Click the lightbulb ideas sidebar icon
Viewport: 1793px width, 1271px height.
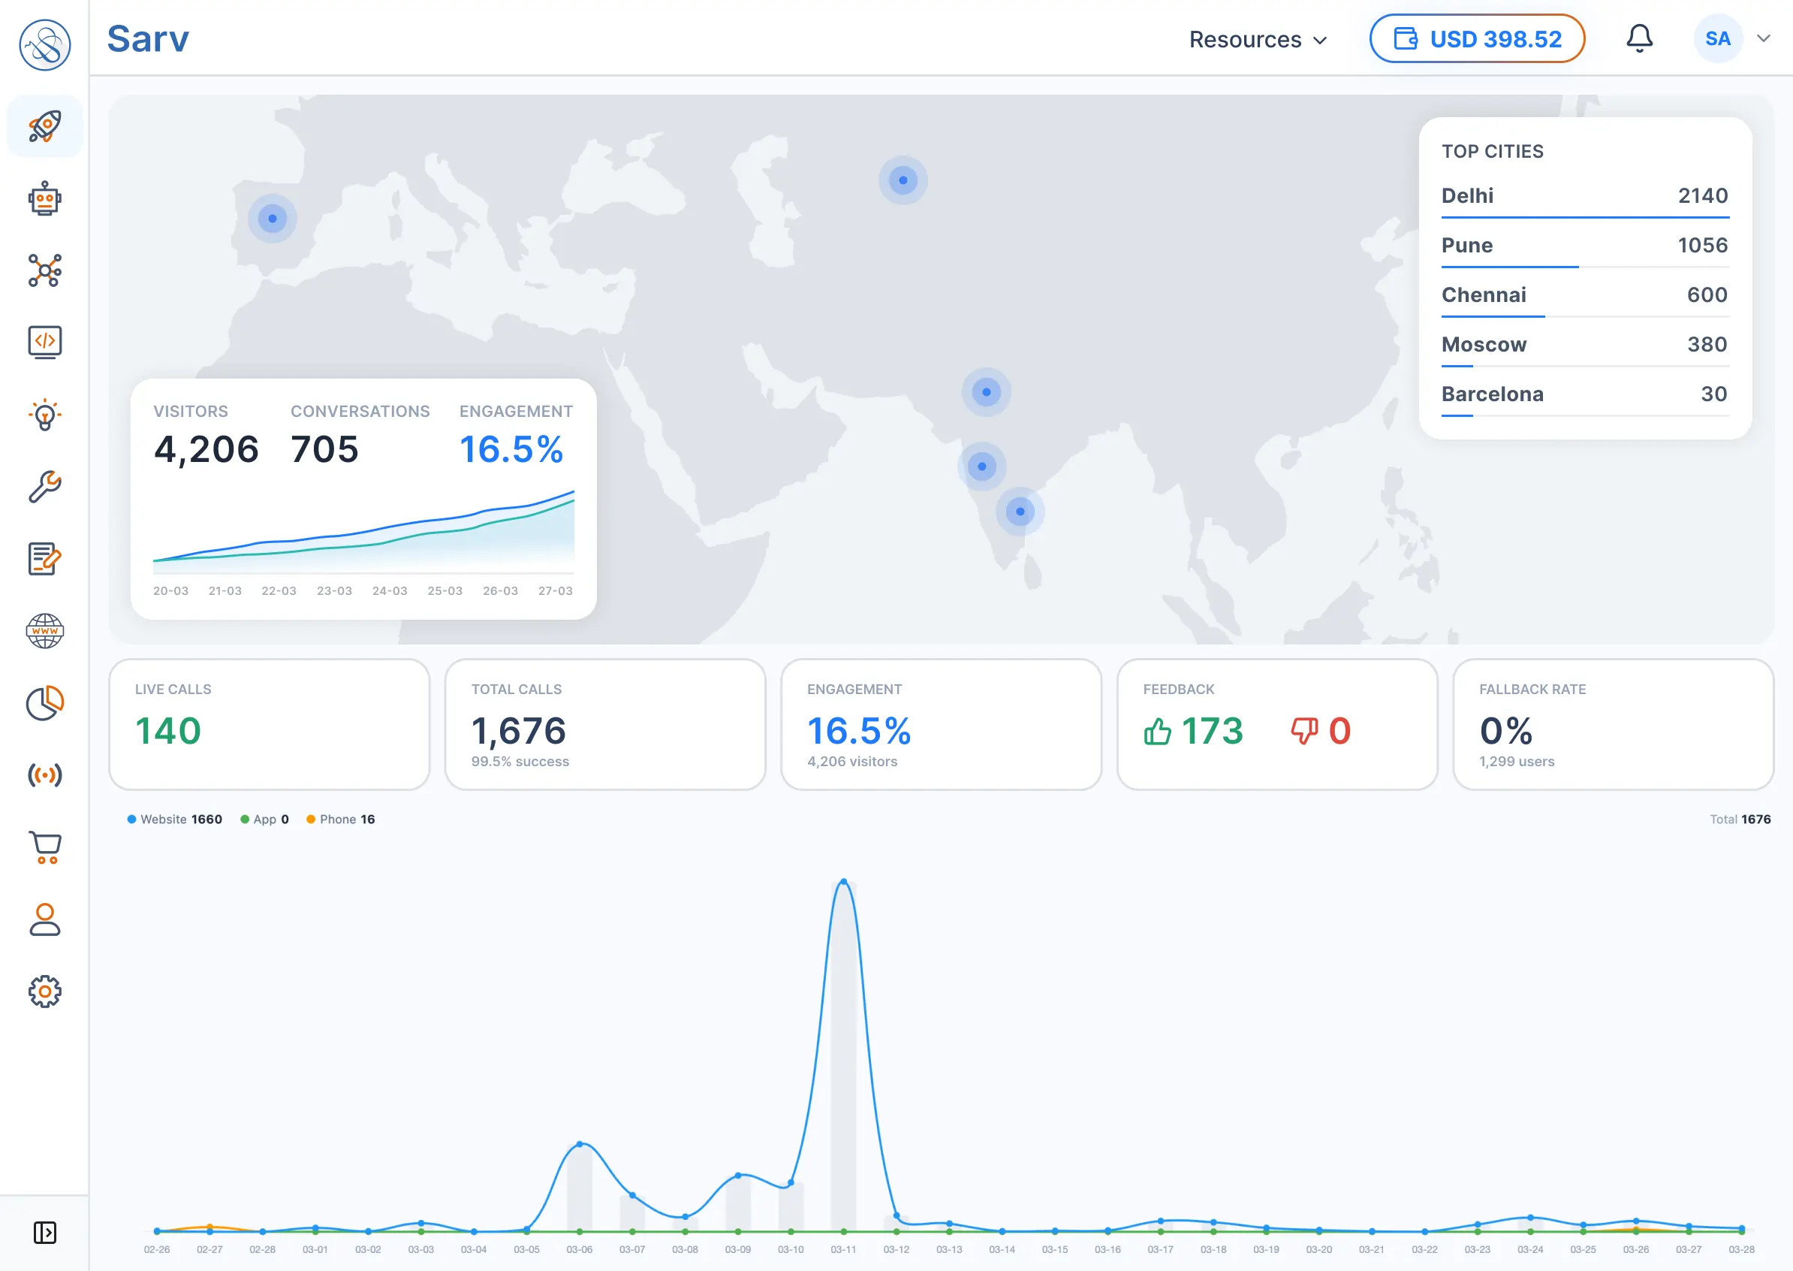point(44,415)
